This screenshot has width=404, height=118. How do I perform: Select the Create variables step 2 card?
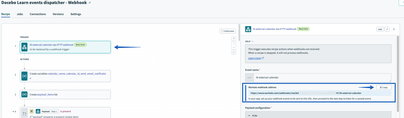click(65, 76)
